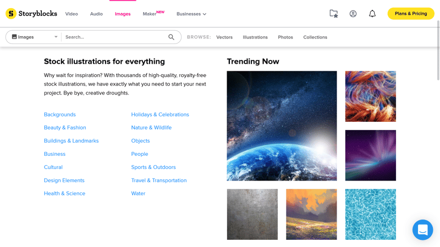440x247 pixels.
Task: Open the notifications bell icon
Action: (372, 13)
